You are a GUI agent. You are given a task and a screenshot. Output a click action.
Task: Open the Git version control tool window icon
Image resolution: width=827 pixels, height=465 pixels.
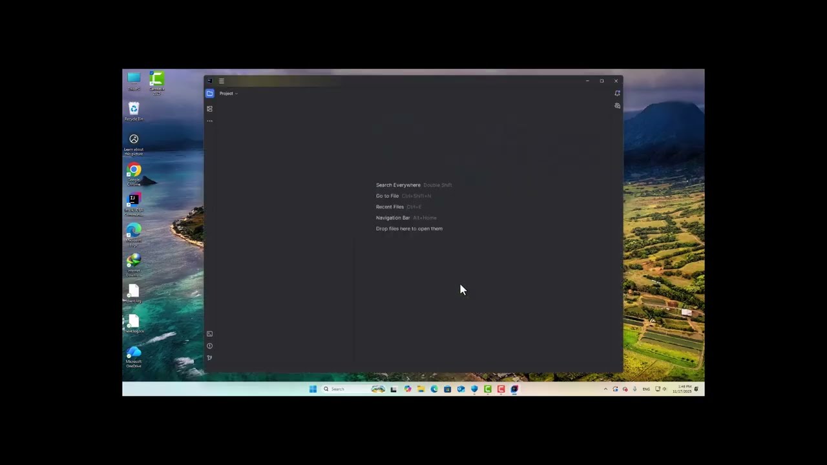coord(209,358)
